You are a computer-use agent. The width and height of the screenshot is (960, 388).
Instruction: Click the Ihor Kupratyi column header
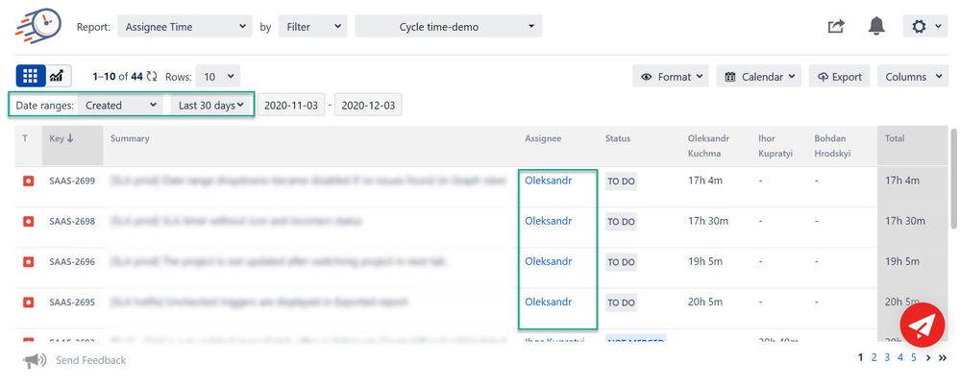(775, 146)
